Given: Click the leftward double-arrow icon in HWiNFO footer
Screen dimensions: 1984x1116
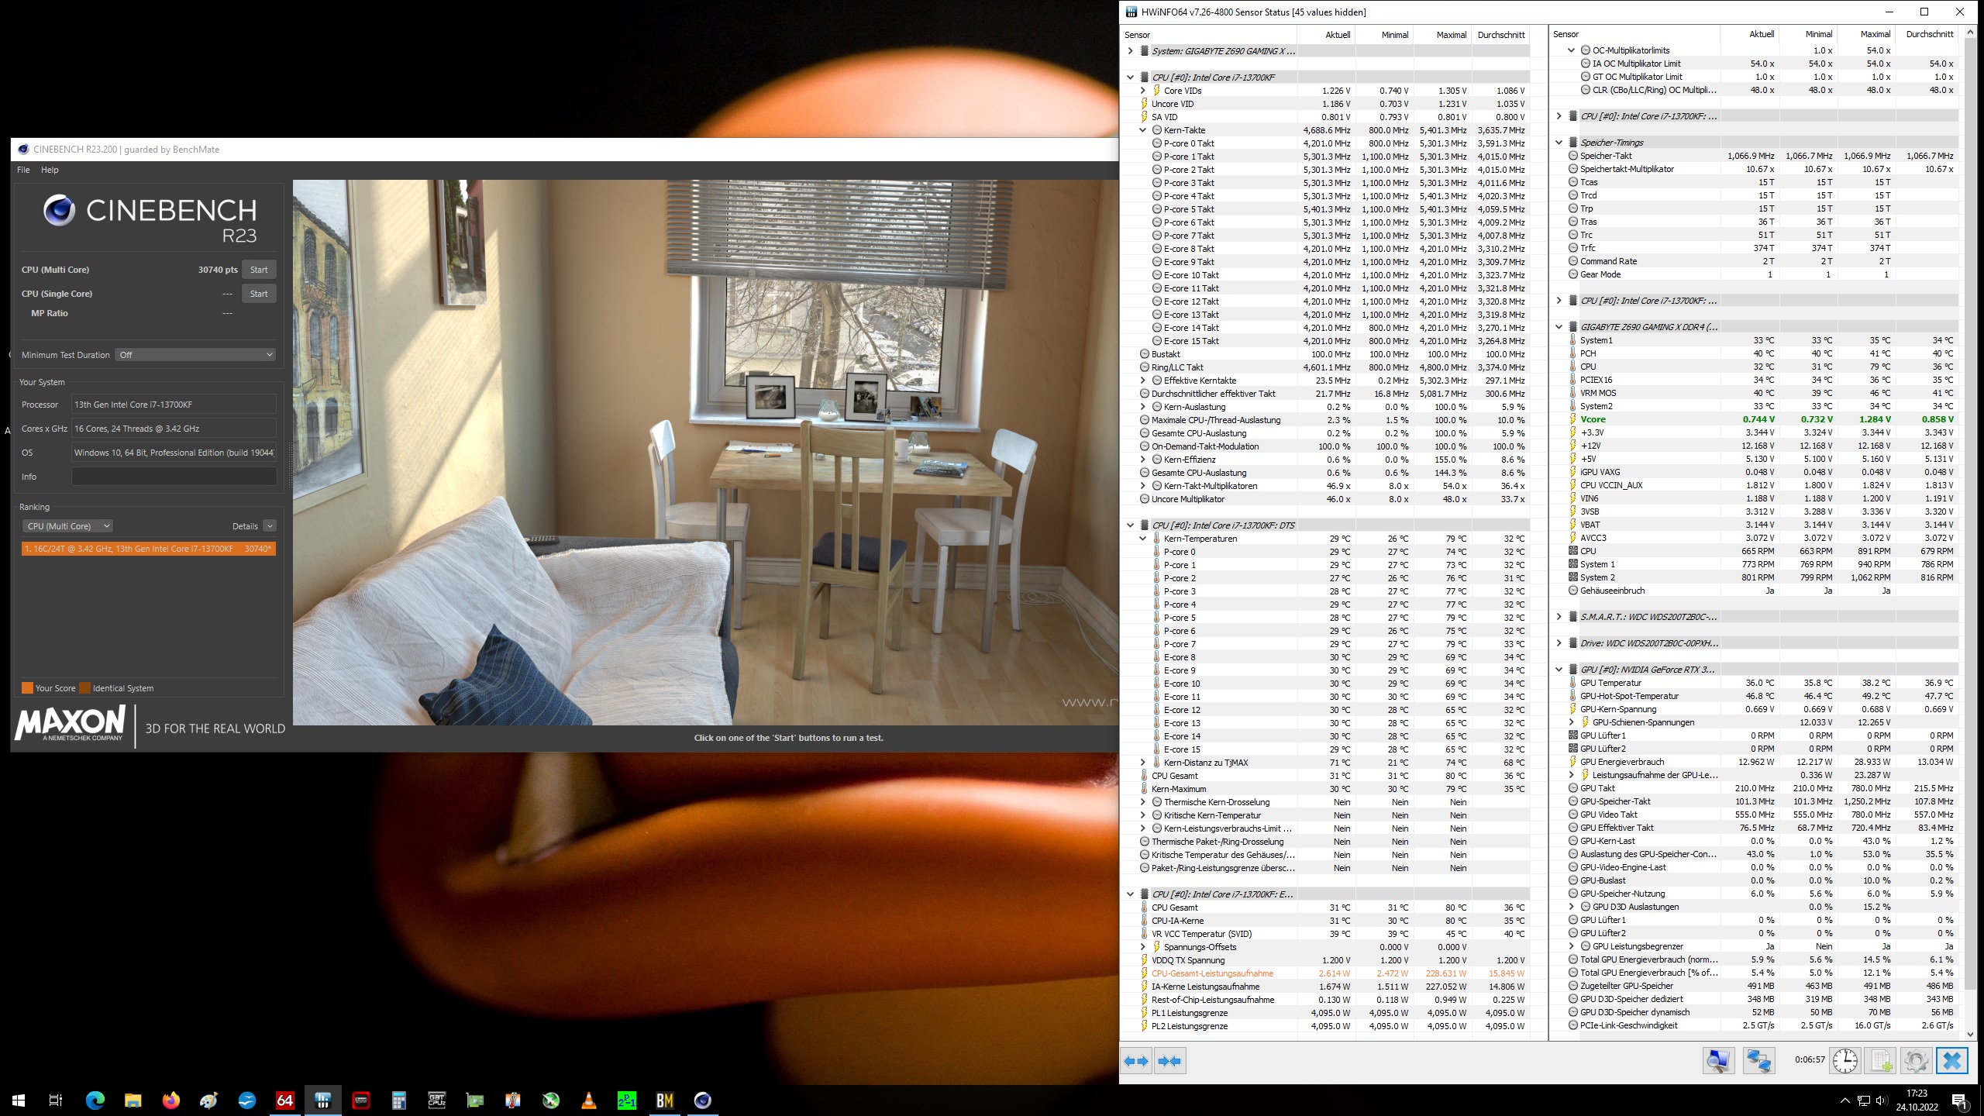Looking at the screenshot, I should [1135, 1060].
